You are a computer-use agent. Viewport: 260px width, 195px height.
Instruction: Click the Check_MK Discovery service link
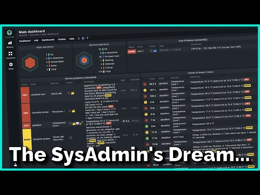click(x=58, y=138)
